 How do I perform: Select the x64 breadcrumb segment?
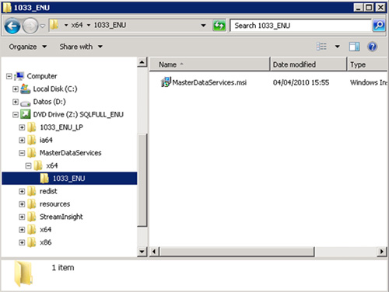point(77,25)
